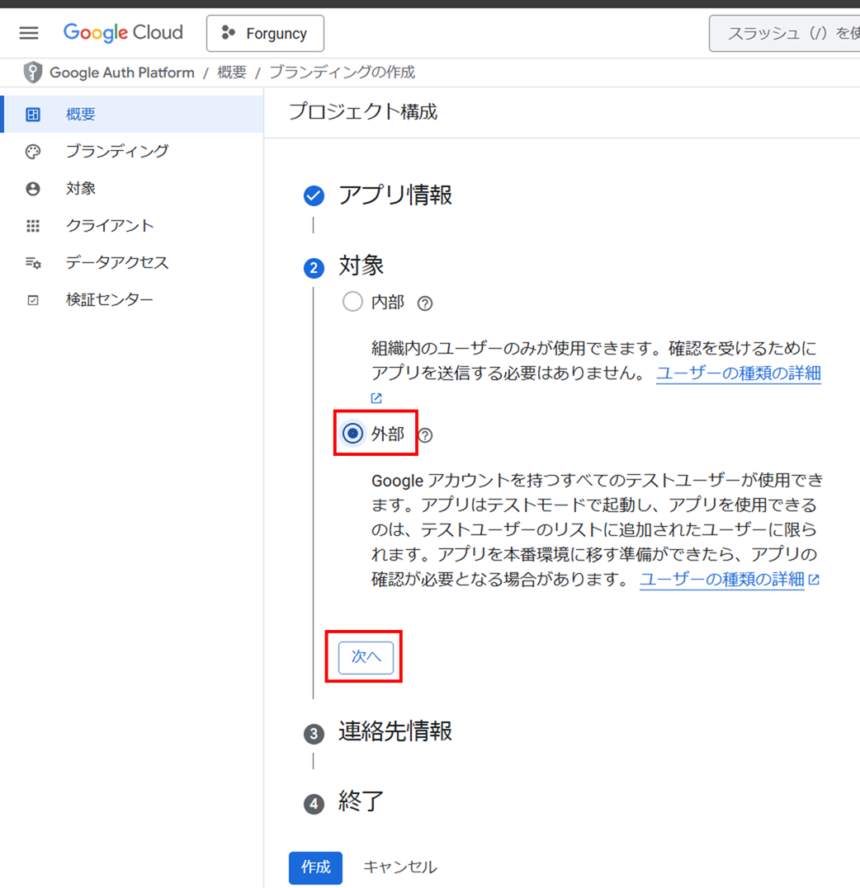Click external-link icon under 内部 description
The height and width of the screenshot is (888, 860).
(376, 397)
